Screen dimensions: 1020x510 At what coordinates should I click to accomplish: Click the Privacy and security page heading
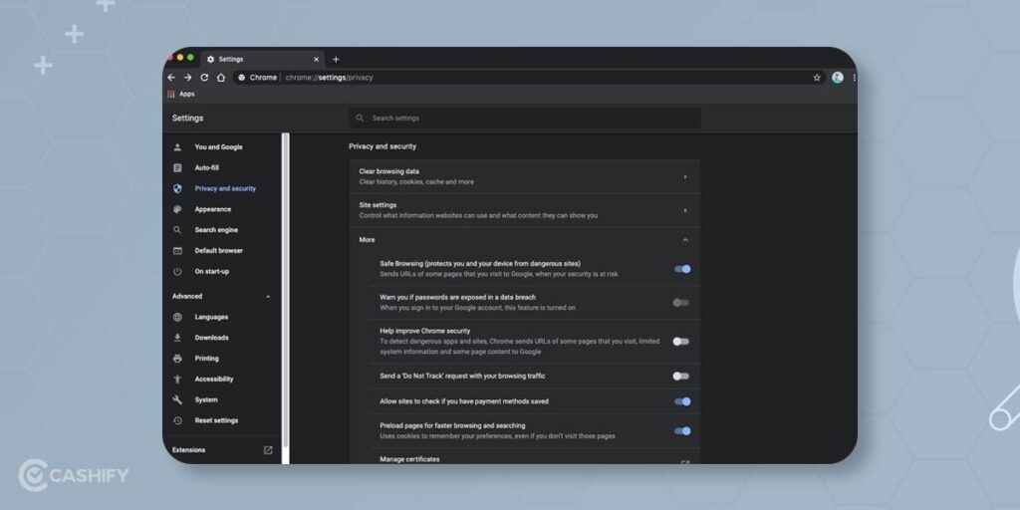[x=382, y=146]
